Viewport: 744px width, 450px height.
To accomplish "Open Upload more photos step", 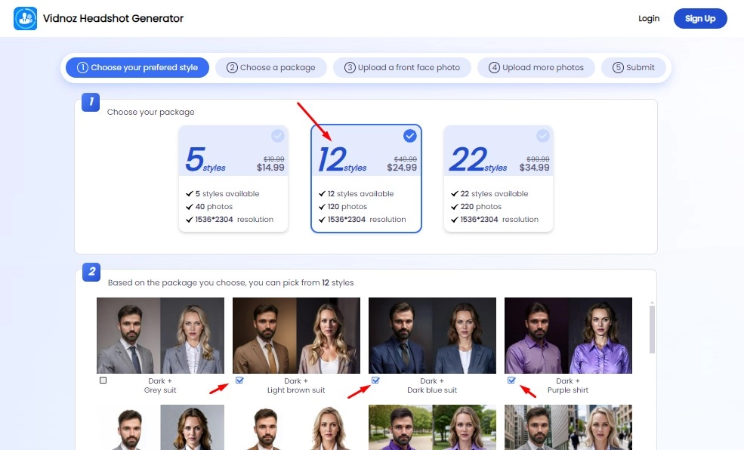I will point(536,67).
